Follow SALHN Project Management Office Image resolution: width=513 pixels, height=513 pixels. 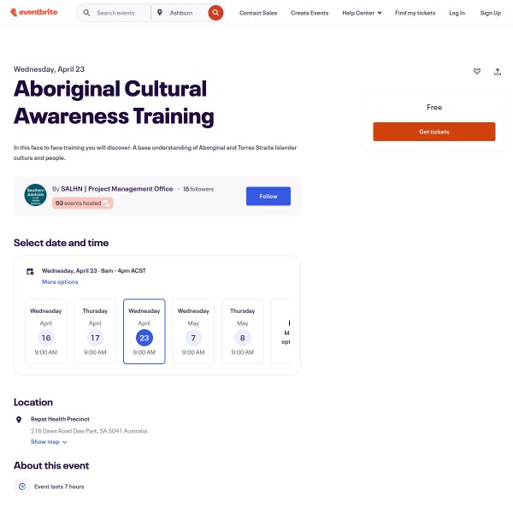[268, 196]
